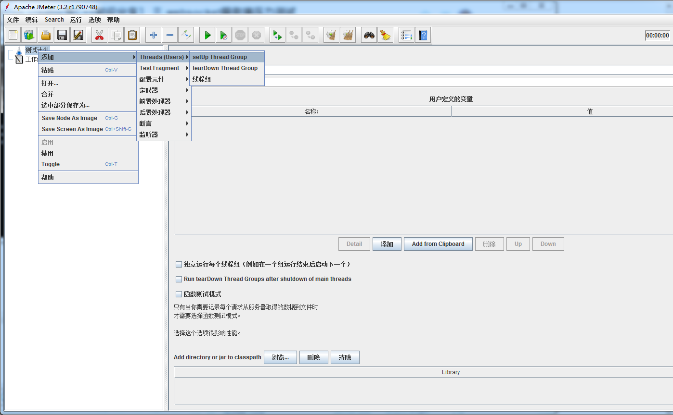The width and height of the screenshot is (673, 415).
Task: Expand the 断言 submenu
Action: point(164,123)
